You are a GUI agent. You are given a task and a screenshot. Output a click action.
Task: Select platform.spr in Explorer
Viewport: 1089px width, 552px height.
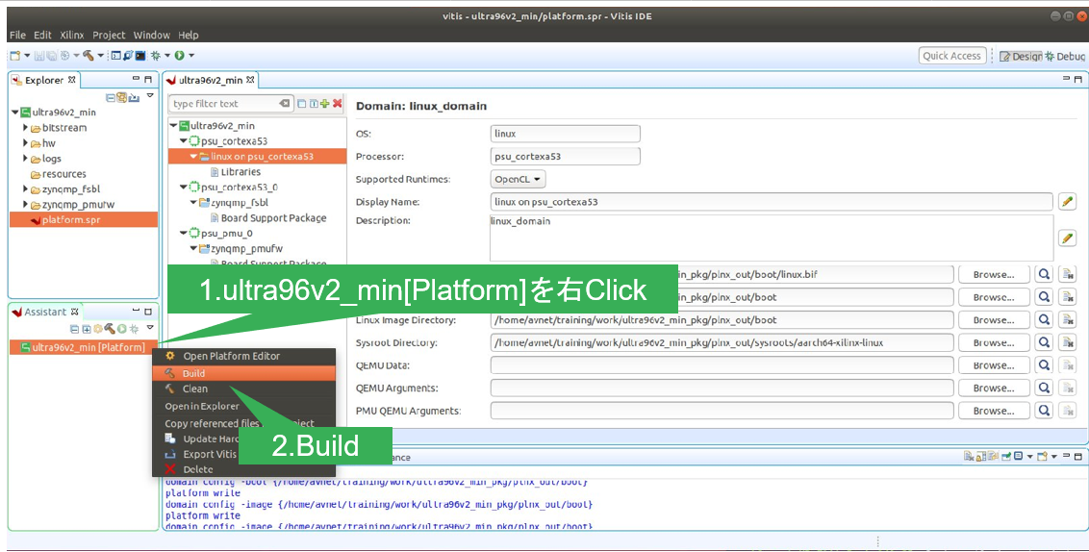[x=84, y=219]
